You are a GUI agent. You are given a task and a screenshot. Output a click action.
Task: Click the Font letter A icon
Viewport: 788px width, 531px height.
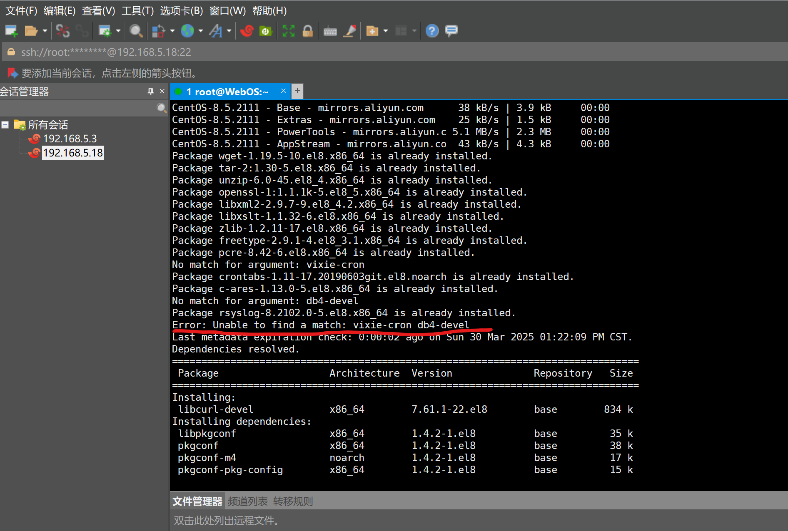point(216,31)
